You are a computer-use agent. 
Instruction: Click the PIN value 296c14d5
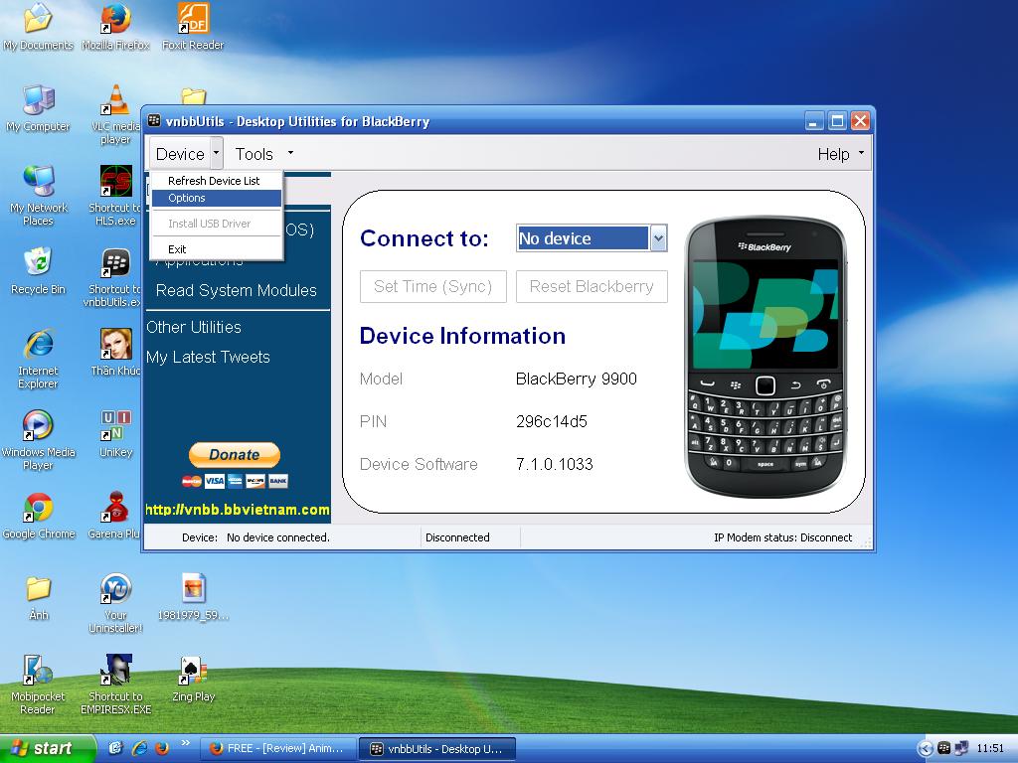click(551, 421)
